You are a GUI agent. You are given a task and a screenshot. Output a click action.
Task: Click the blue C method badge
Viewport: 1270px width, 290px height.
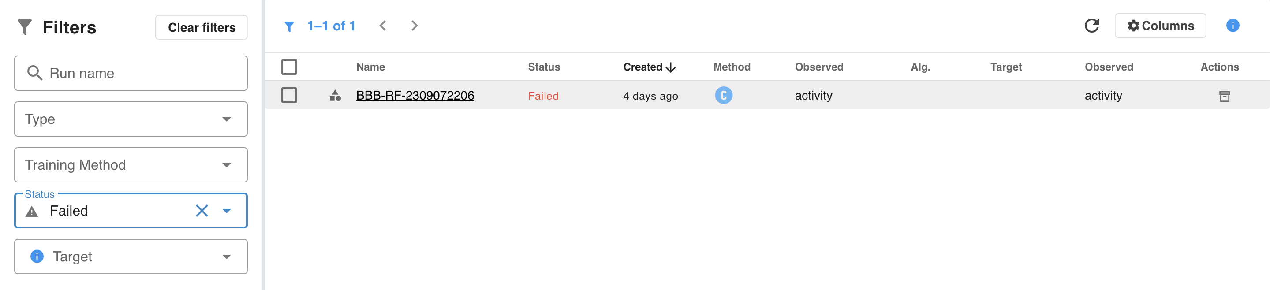(x=723, y=95)
